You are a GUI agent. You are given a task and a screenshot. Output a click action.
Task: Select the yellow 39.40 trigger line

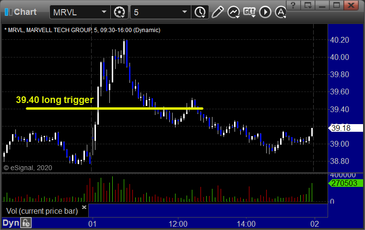click(115, 108)
